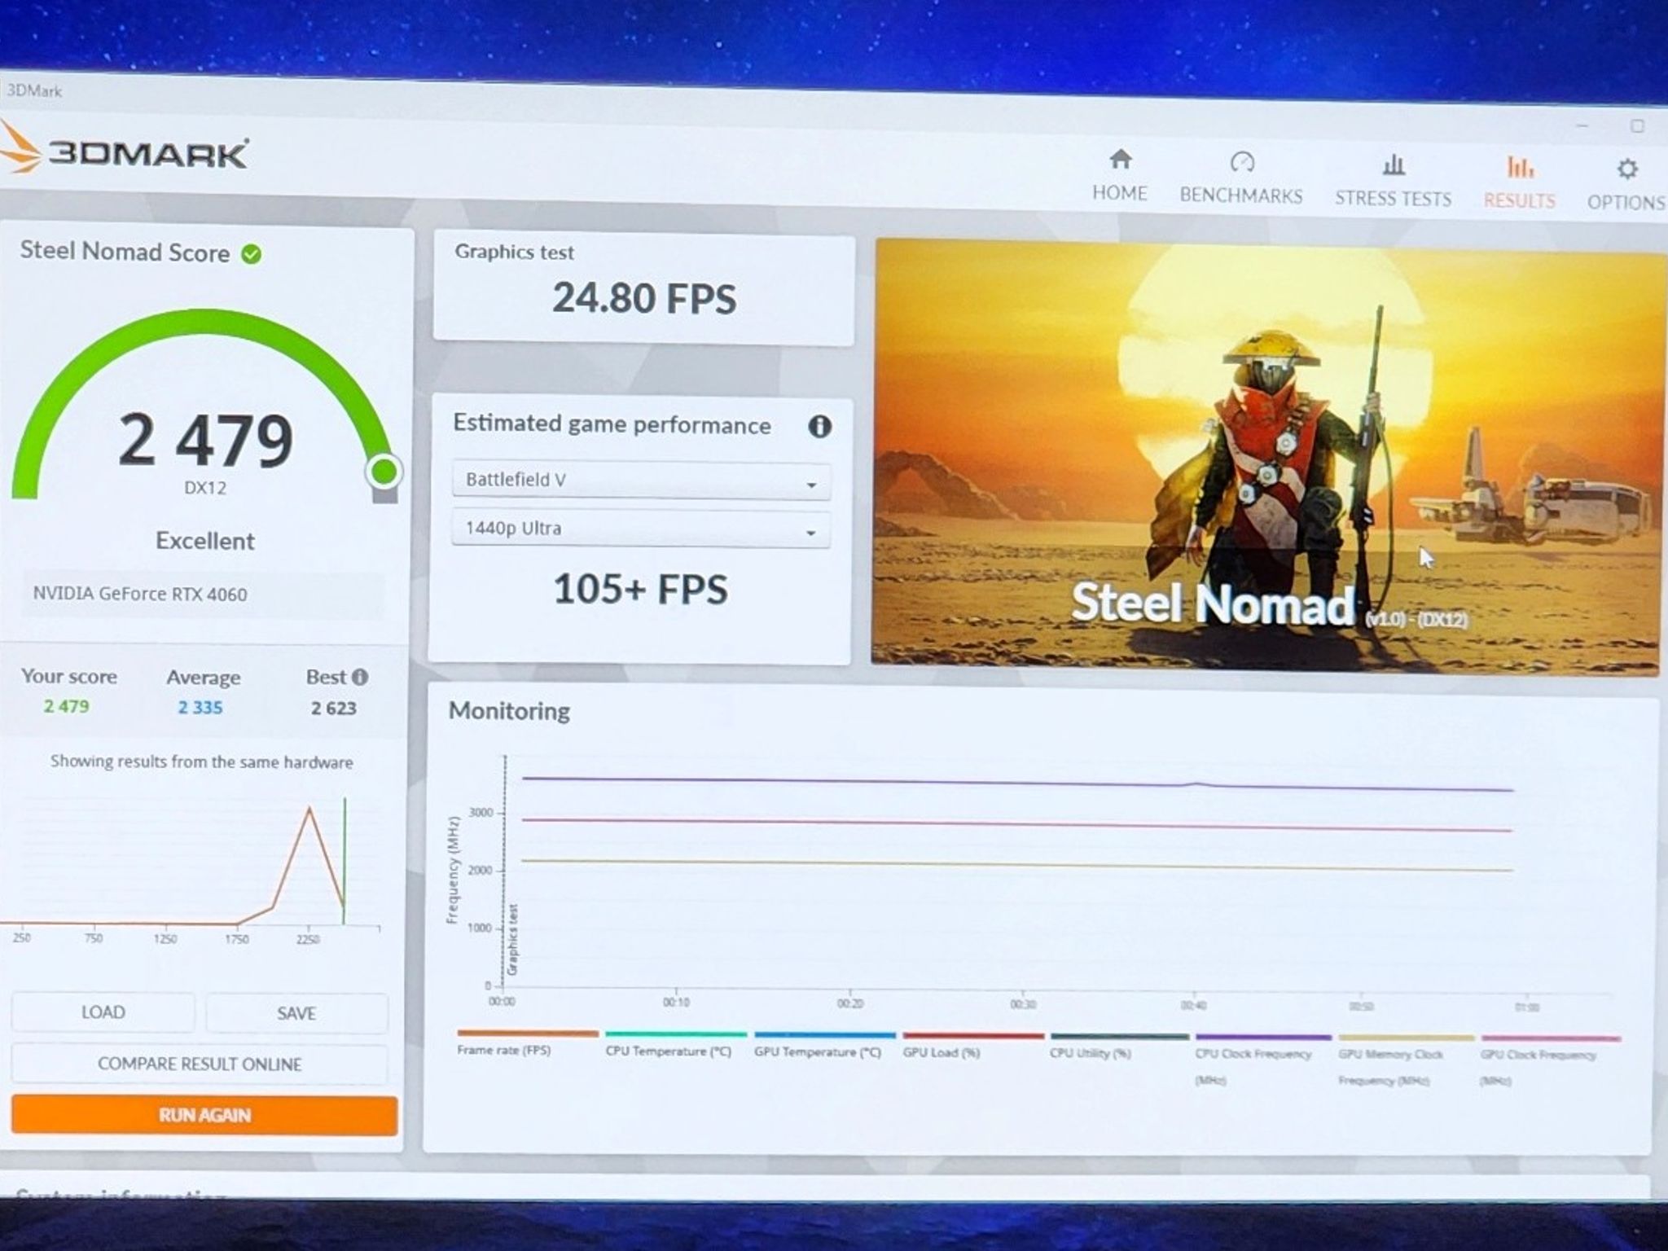
Task: Click the LOAD button
Action: (x=103, y=1012)
